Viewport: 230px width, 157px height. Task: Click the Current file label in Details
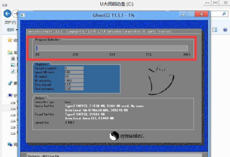pyautogui.click(x=42, y=123)
